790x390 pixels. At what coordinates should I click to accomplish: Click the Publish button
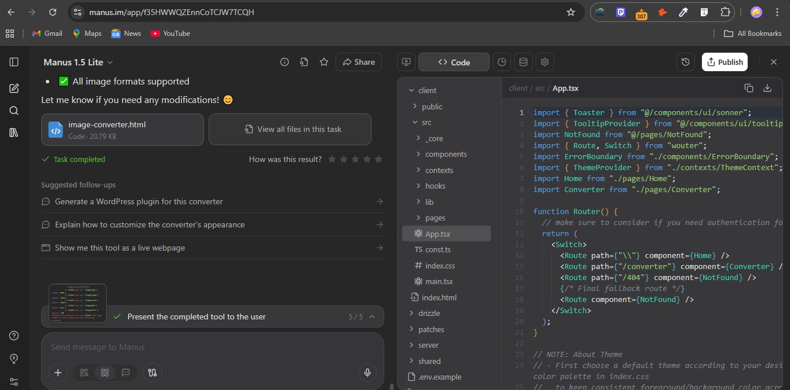tap(724, 62)
